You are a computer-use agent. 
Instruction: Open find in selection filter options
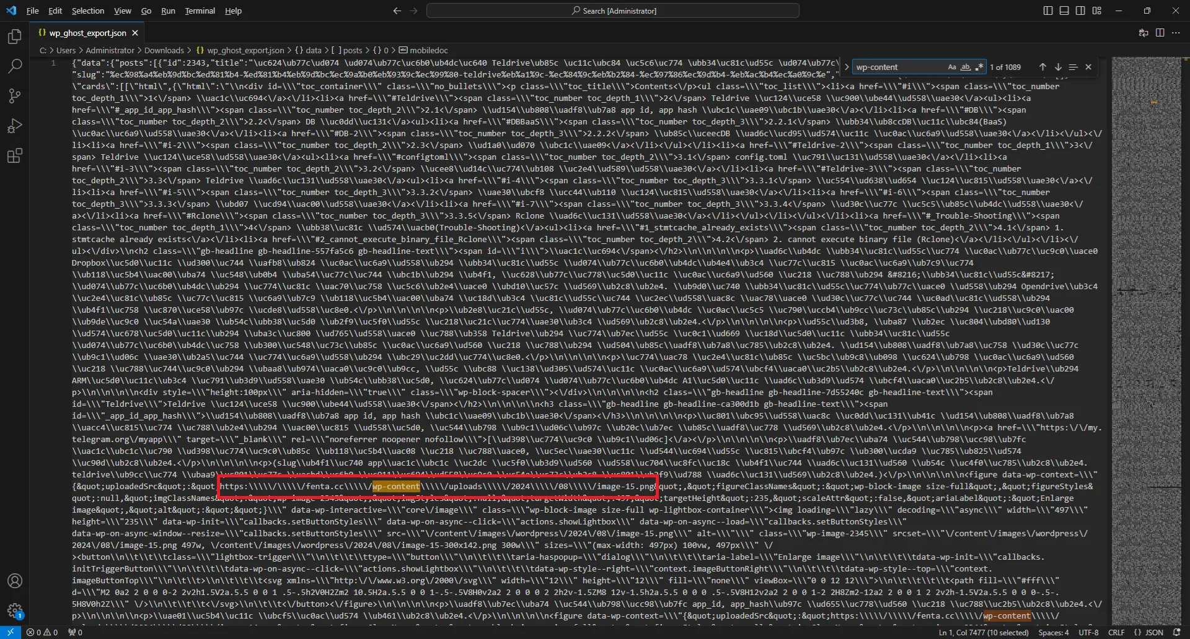pos(1074,66)
